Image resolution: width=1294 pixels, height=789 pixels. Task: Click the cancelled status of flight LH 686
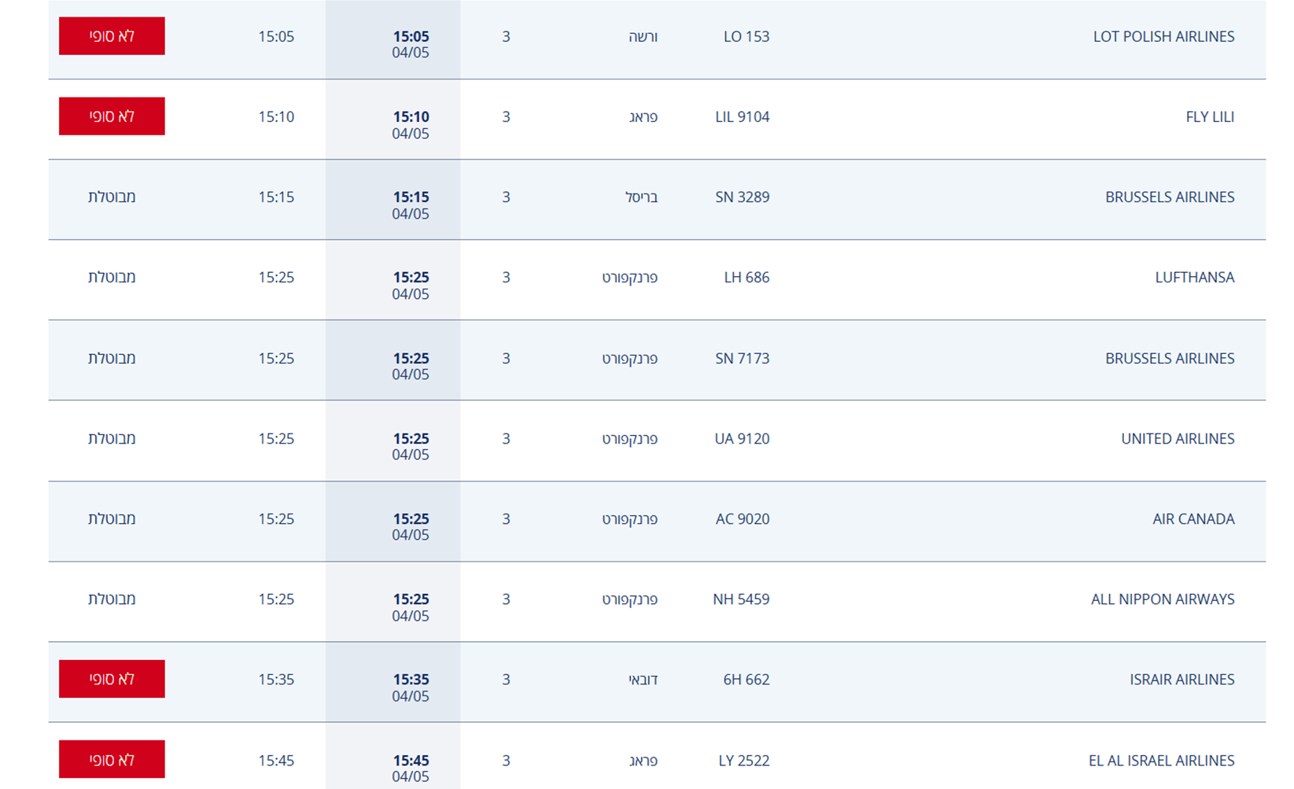[112, 278]
